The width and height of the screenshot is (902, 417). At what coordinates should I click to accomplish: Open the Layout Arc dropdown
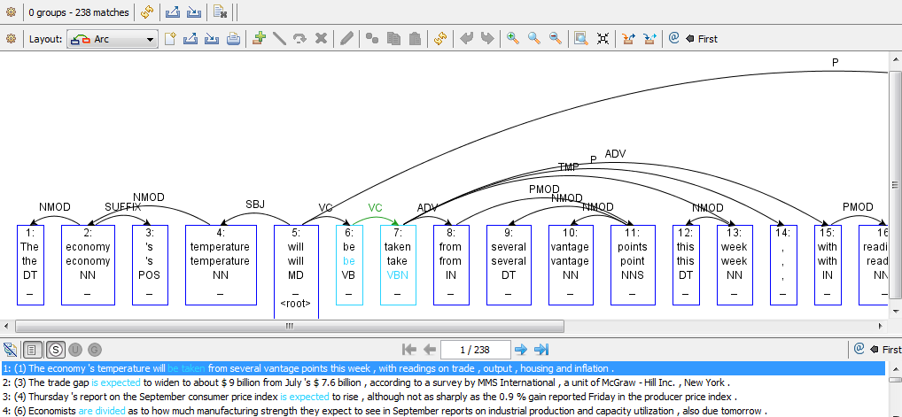[113, 39]
